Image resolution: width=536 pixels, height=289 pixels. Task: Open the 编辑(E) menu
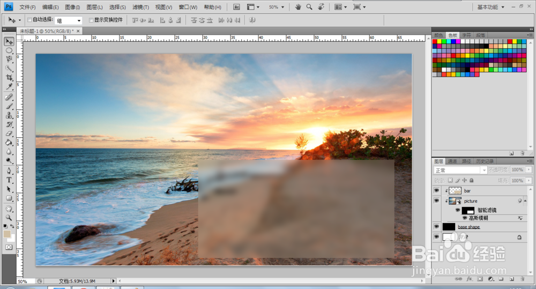(50, 7)
